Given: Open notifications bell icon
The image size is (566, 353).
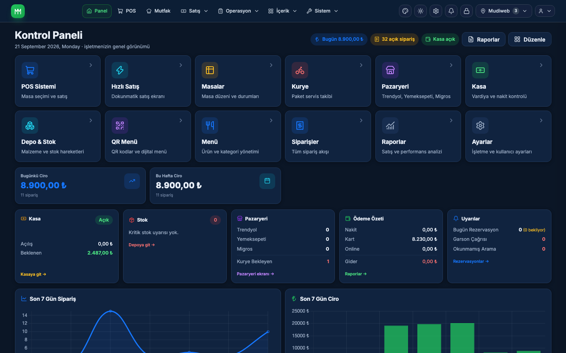Looking at the screenshot, I should (x=451, y=11).
